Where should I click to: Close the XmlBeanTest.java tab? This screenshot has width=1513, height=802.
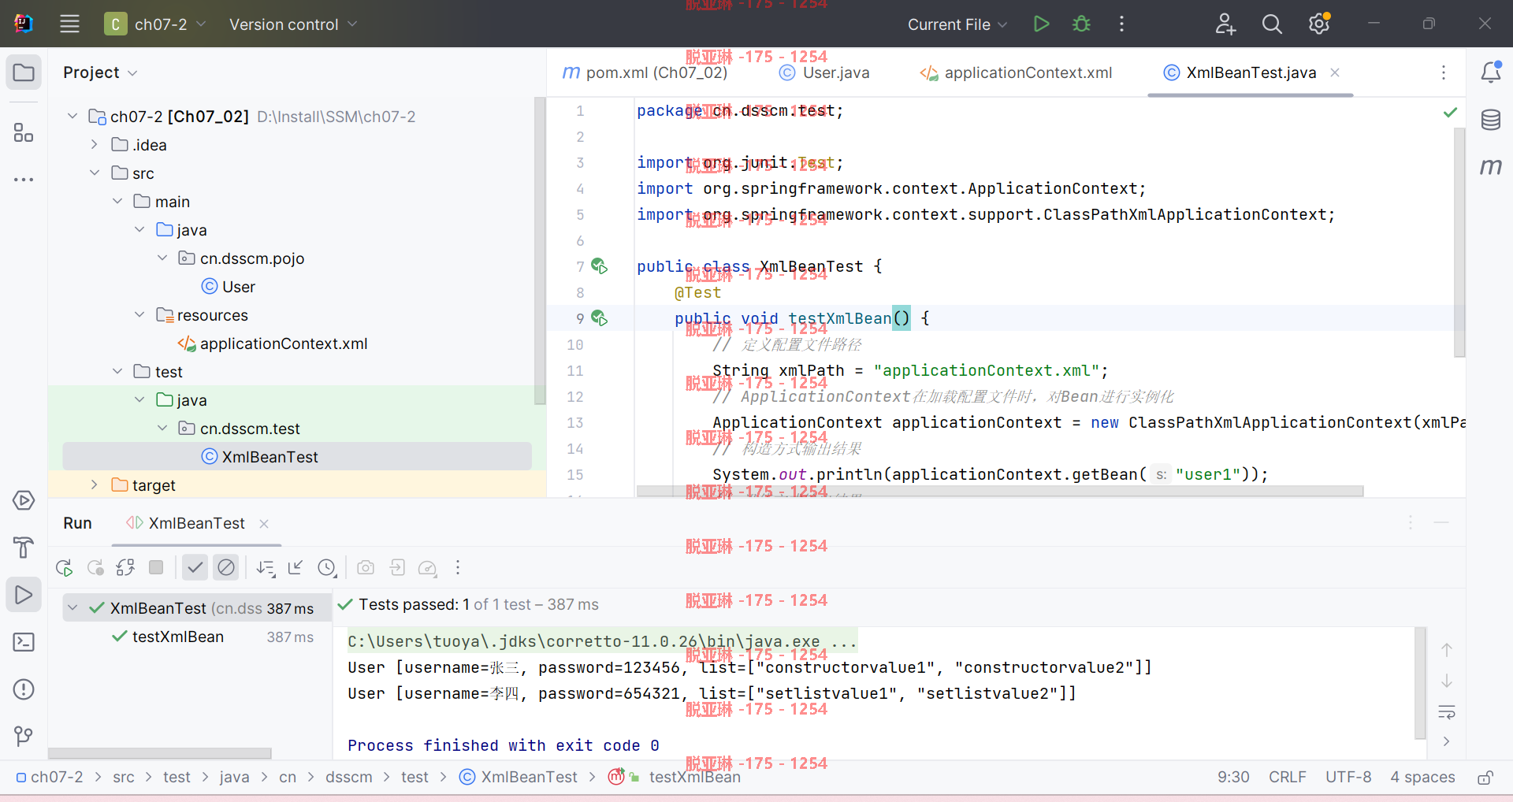[1335, 72]
